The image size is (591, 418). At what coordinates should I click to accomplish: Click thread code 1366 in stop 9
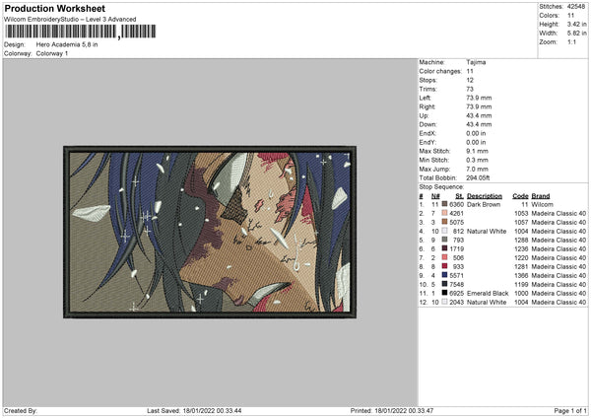(x=521, y=275)
